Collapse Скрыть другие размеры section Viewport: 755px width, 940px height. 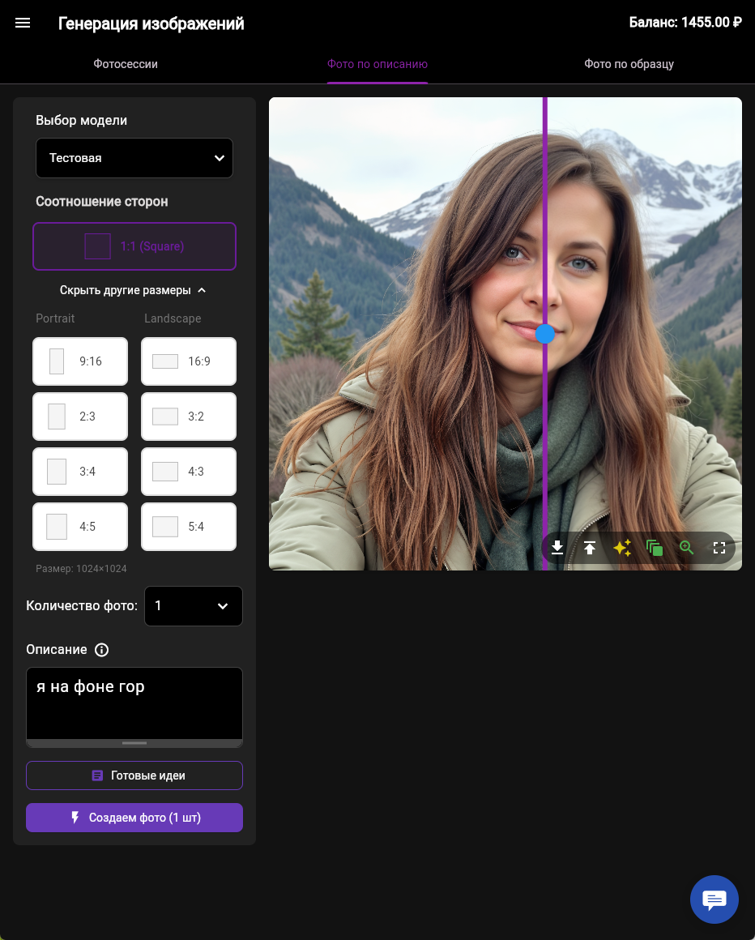click(x=134, y=290)
